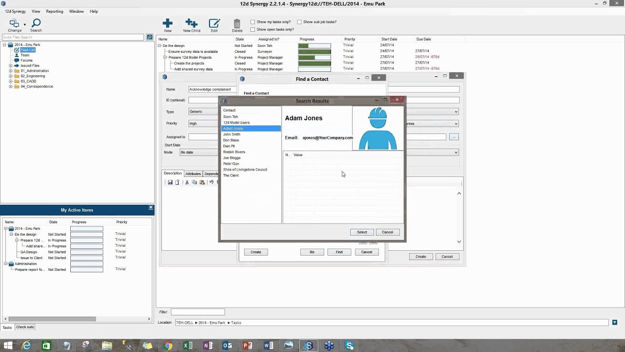625x352 pixels.
Task: Open the Change button dropdown arrow
Action: click(24, 24)
